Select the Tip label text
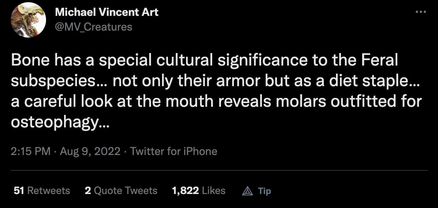The width and height of the screenshot is (438, 208). [264, 191]
